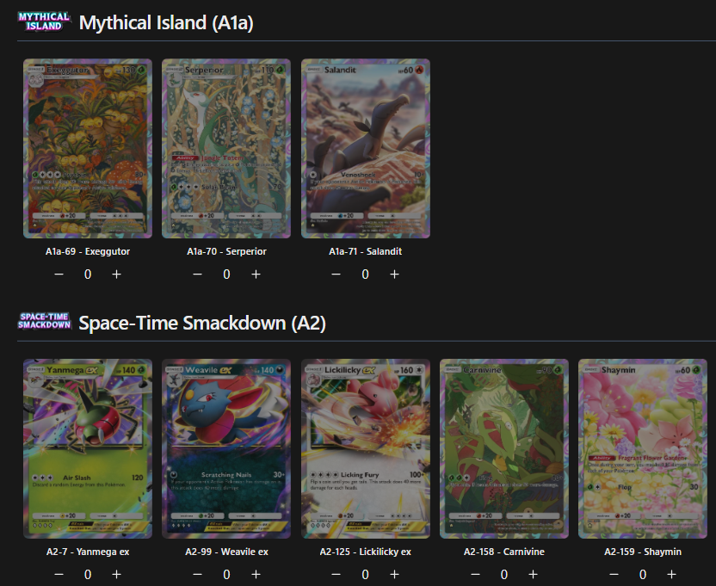
Task: Click the Salandit quantity value 0
Action: pos(365,274)
